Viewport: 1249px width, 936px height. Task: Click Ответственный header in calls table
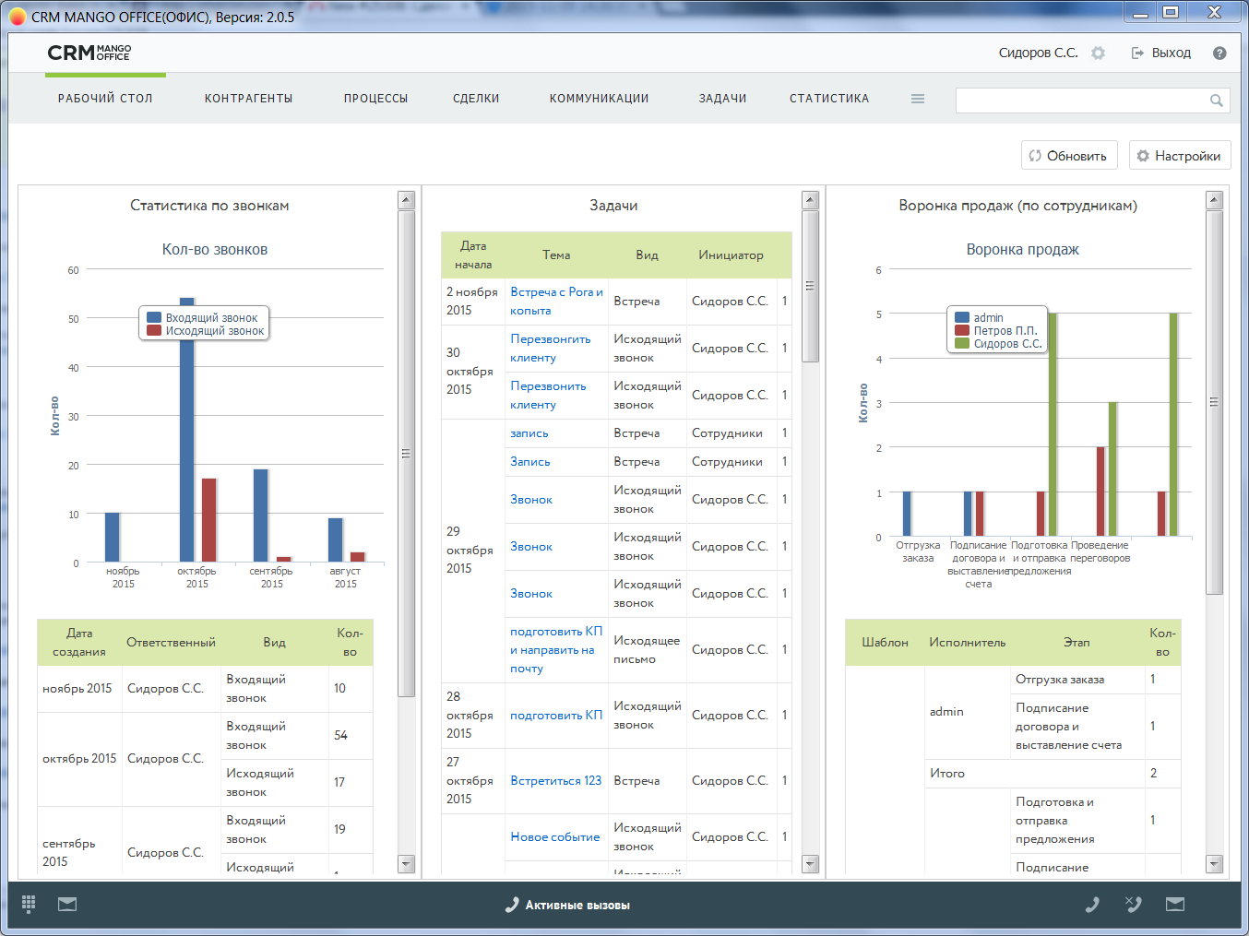point(171,643)
